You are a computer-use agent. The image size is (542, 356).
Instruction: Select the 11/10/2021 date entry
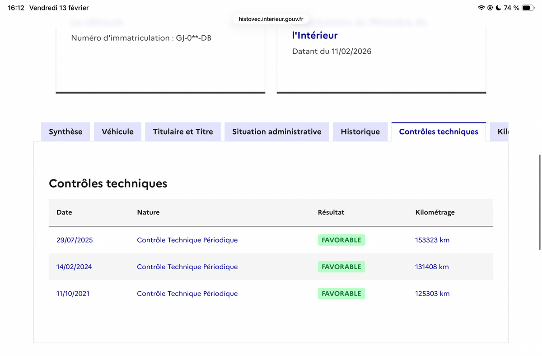[73, 293]
